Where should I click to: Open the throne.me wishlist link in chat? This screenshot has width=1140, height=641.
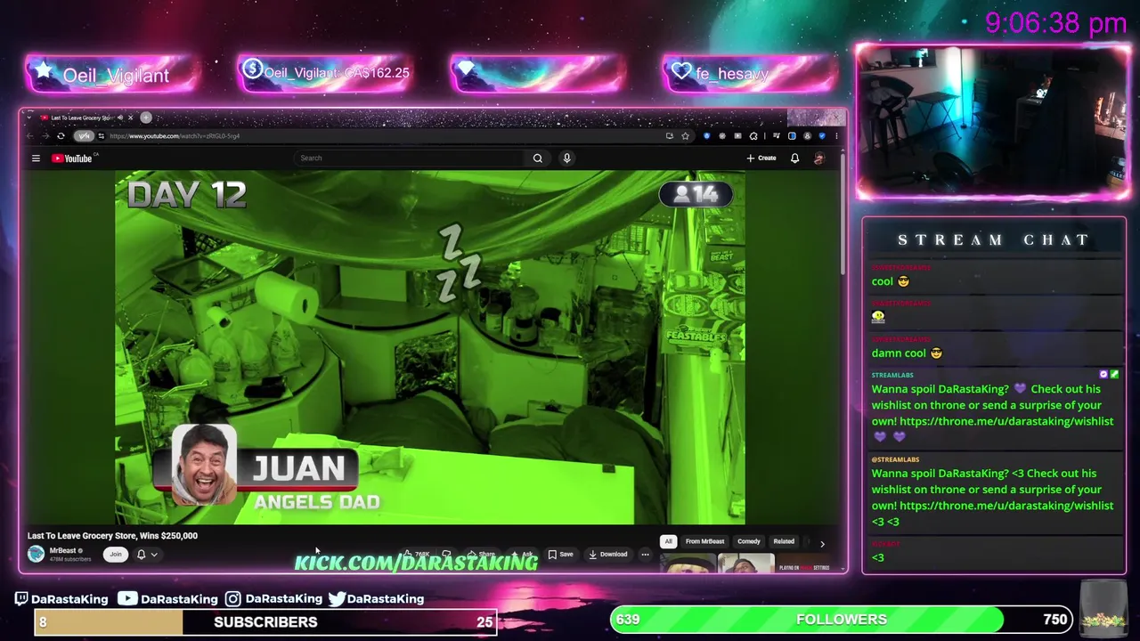pos(1006,421)
